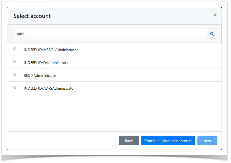Viewport: 231px width, 163px height.
Task: Click the typed 'adm' text in search box
Action: pos(21,34)
